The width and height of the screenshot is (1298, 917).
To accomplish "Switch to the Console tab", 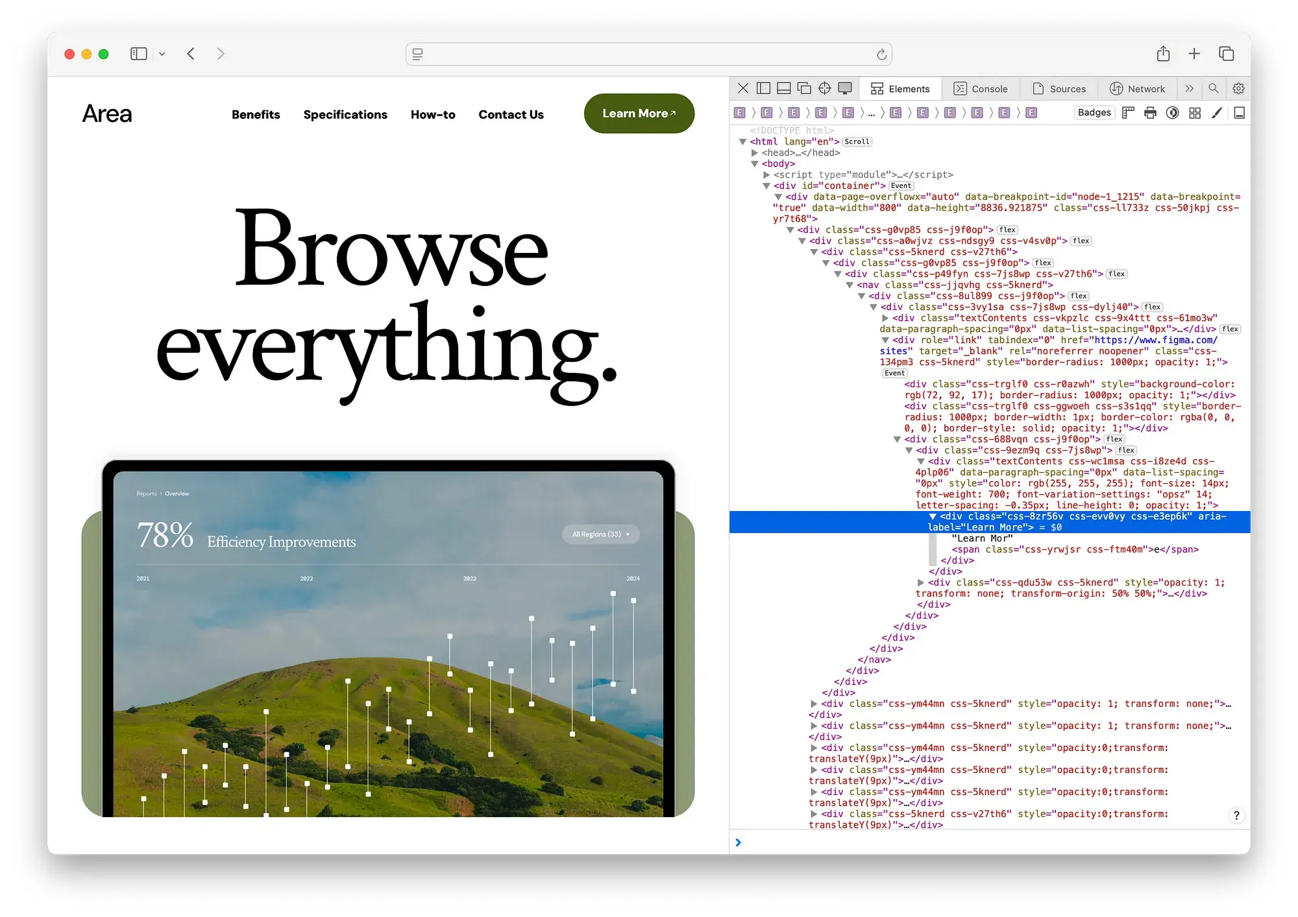I will click(980, 89).
